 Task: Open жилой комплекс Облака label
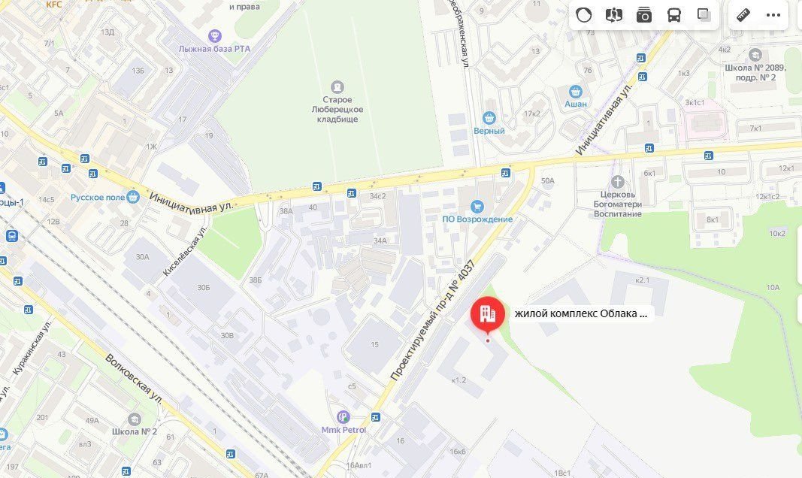click(581, 313)
